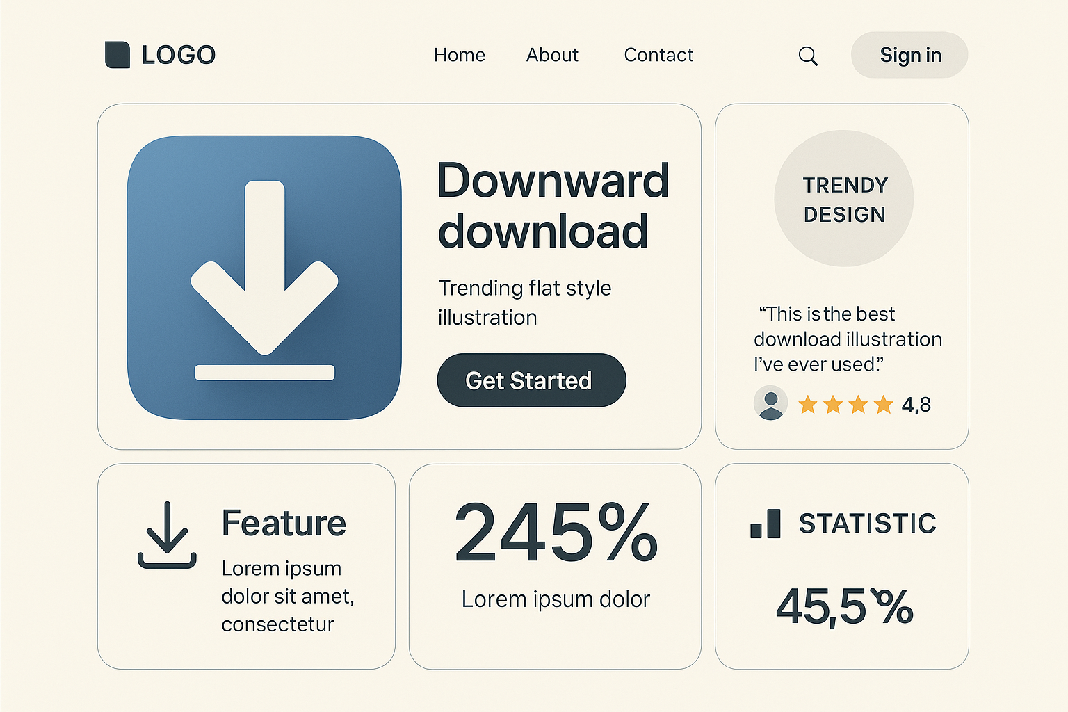Open search with the magnifier icon

807,56
